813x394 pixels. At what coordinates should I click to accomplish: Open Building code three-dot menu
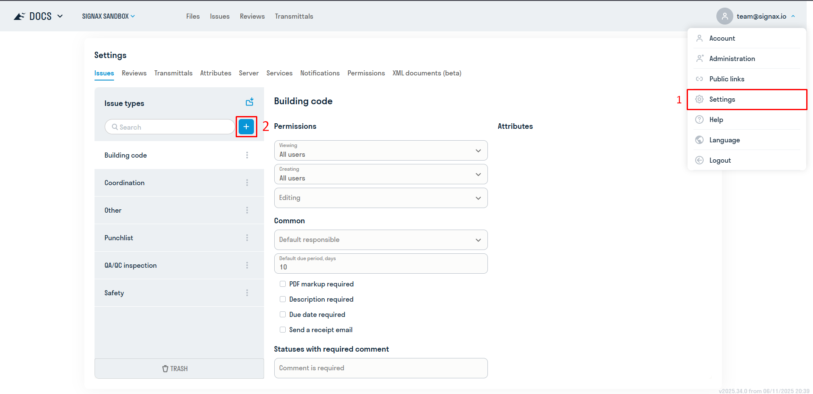(x=247, y=155)
